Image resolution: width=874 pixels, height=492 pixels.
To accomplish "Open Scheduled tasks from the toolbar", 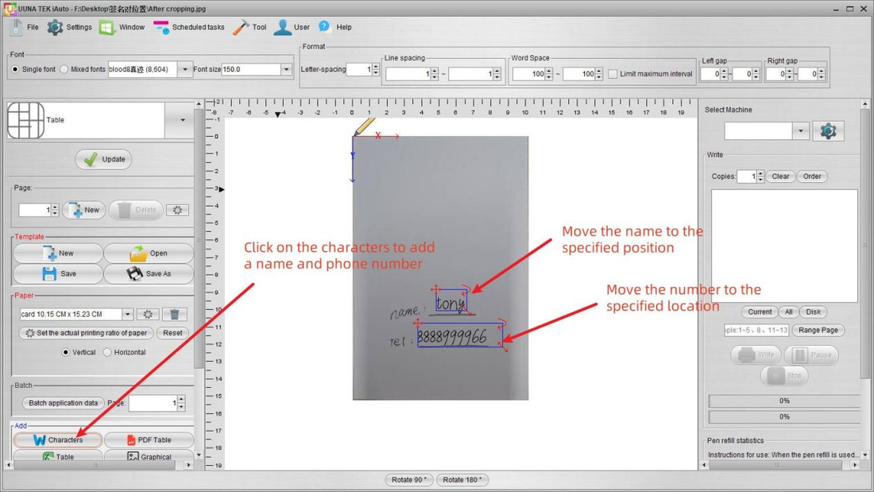I will (x=189, y=26).
